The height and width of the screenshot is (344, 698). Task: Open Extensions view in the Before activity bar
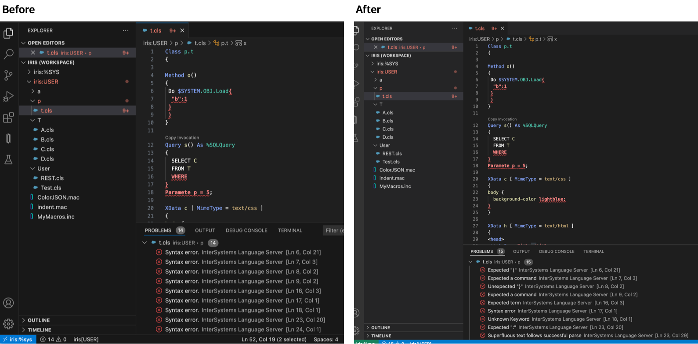[8, 118]
